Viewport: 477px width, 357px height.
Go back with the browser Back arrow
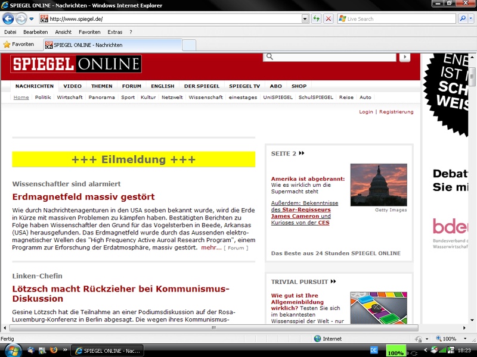(x=8, y=19)
